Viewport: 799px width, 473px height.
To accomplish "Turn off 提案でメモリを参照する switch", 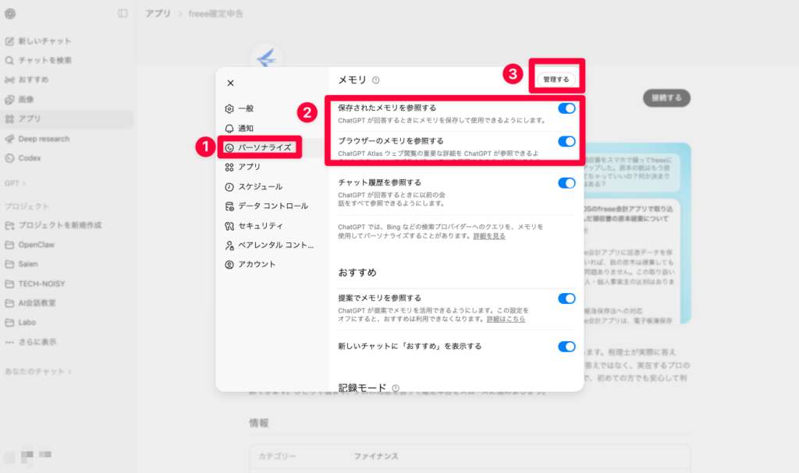I will coord(566,298).
